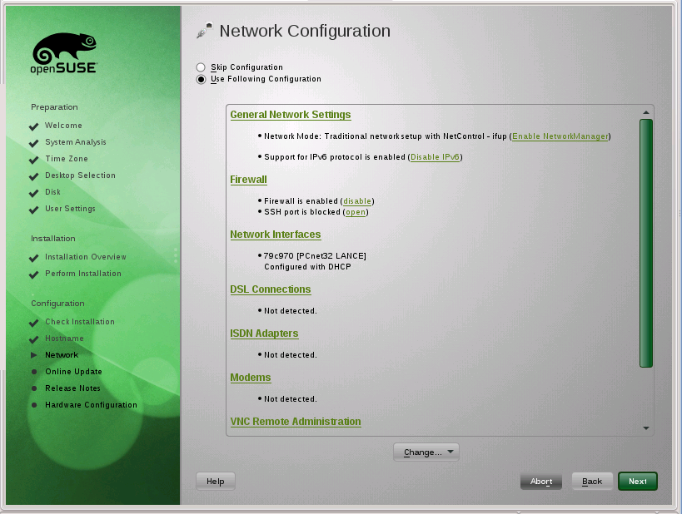Click the green vertical scrollbar thumb
Viewport: 682px width, 514px height.
646,244
